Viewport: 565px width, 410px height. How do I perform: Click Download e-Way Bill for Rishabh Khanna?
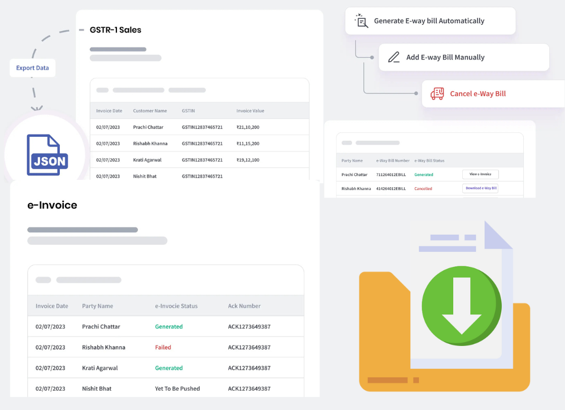pos(480,188)
